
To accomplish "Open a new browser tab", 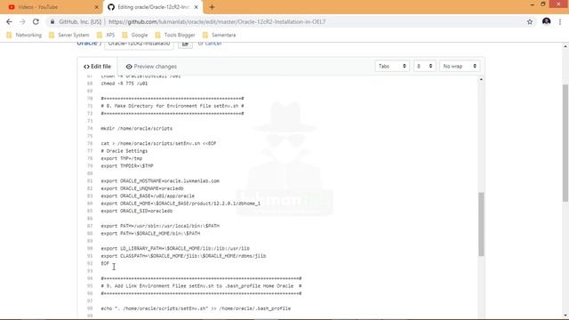I will (212, 7).
